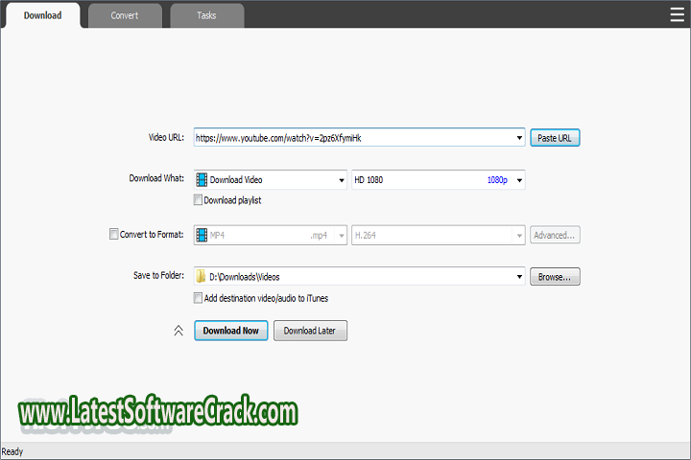Image resolution: width=691 pixels, height=460 pixels.
Task: Click the Download Later button
Action: [x=310, y=331]
